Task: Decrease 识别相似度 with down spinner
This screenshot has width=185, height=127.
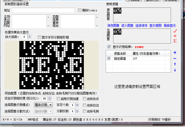Action: click(x=50, y=99)
